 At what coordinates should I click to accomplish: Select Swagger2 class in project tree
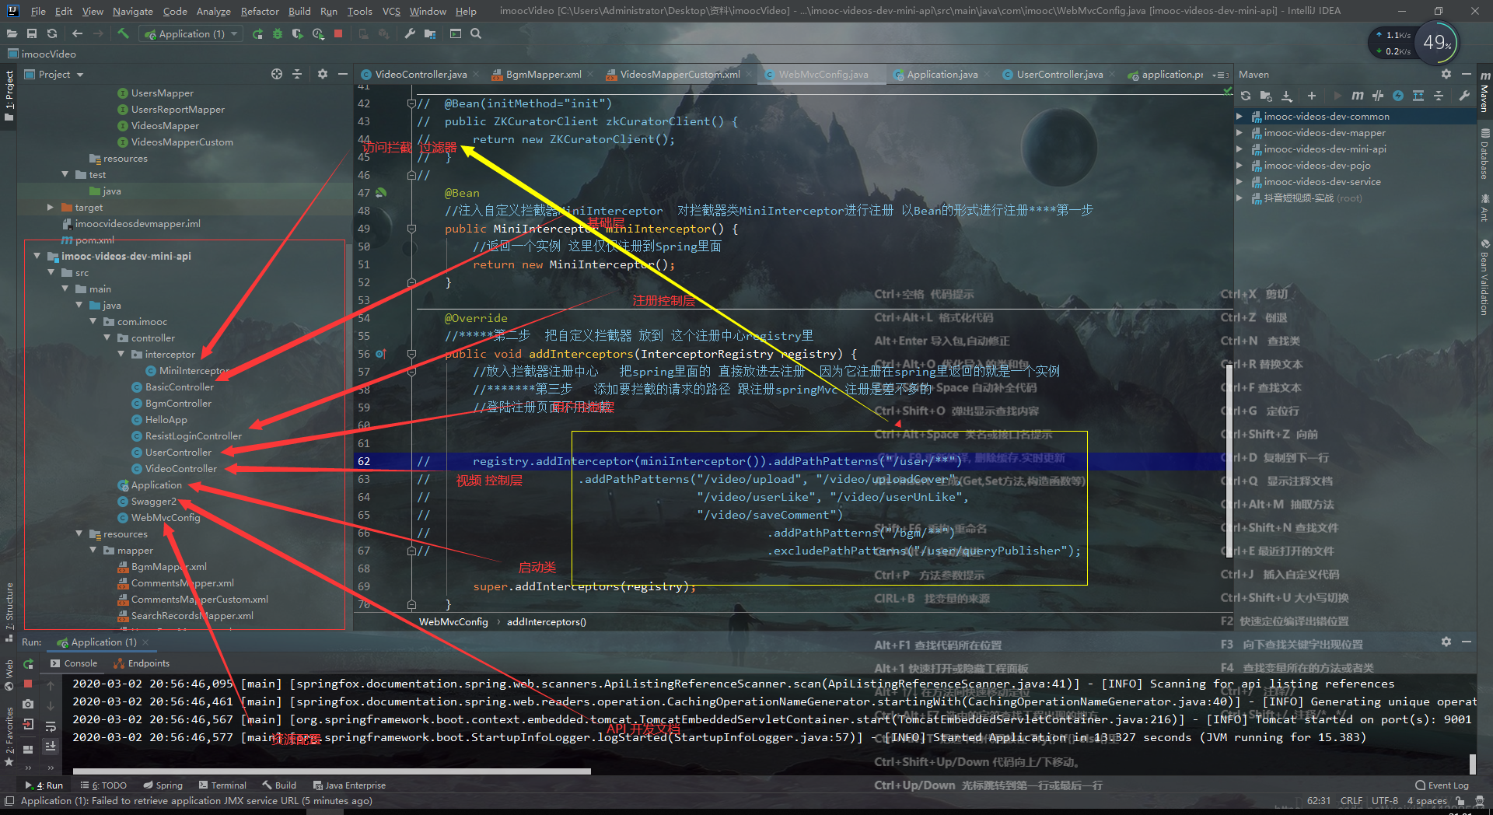(x=147, y=502)
